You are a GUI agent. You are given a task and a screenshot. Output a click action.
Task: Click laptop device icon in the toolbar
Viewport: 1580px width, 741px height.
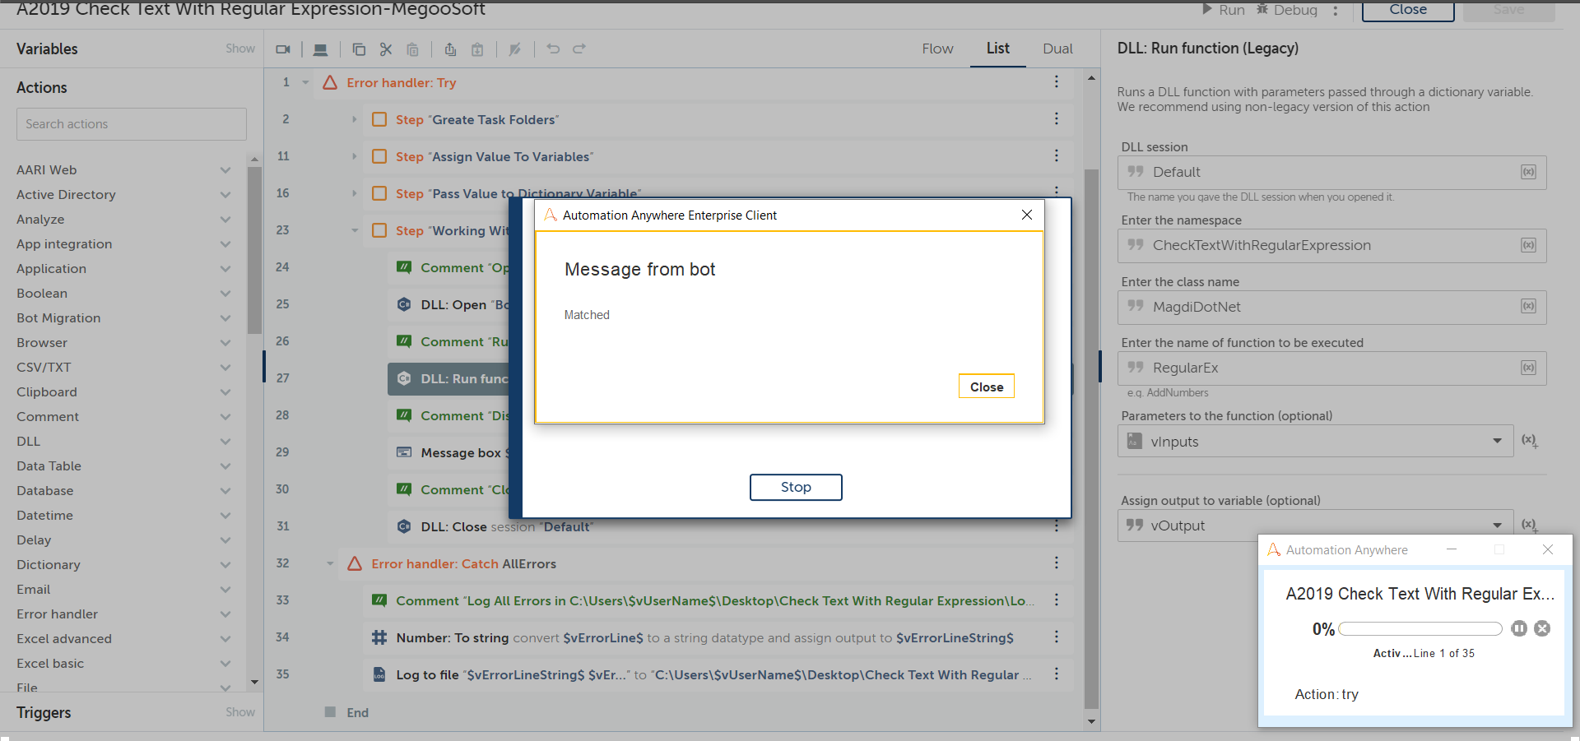(x=321, y=49)
